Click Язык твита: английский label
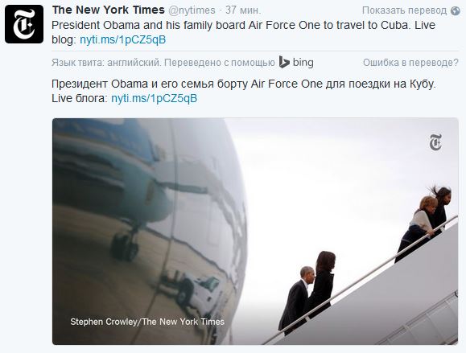This screenshot has height=353, width=466. (x=106, y=63)
